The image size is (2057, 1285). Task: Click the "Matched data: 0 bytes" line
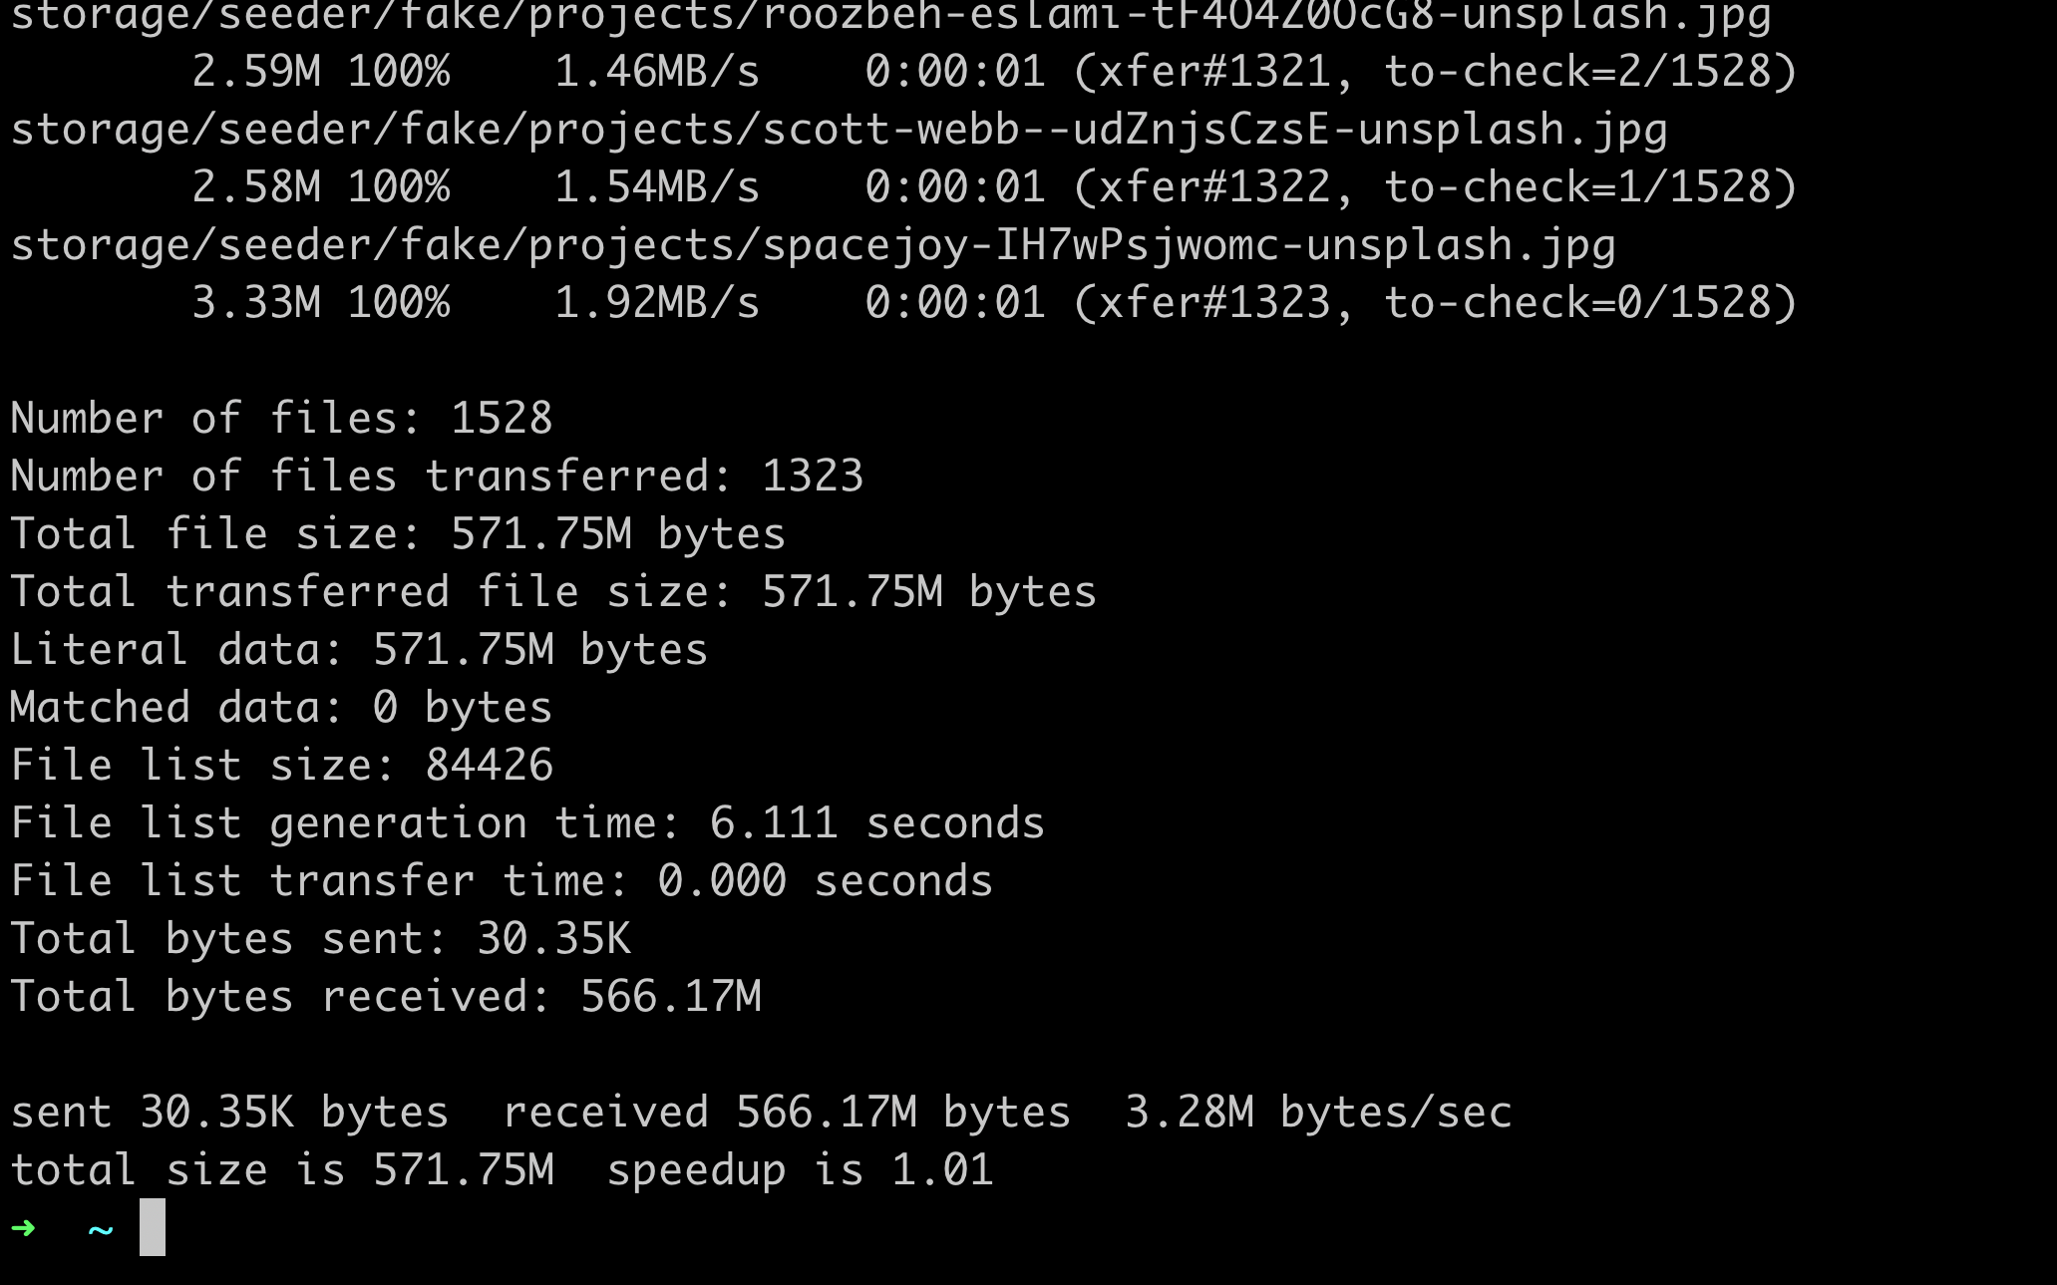click(281, 708)
